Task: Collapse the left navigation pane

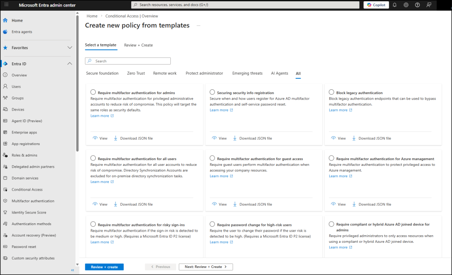Action: coord(72,270)
